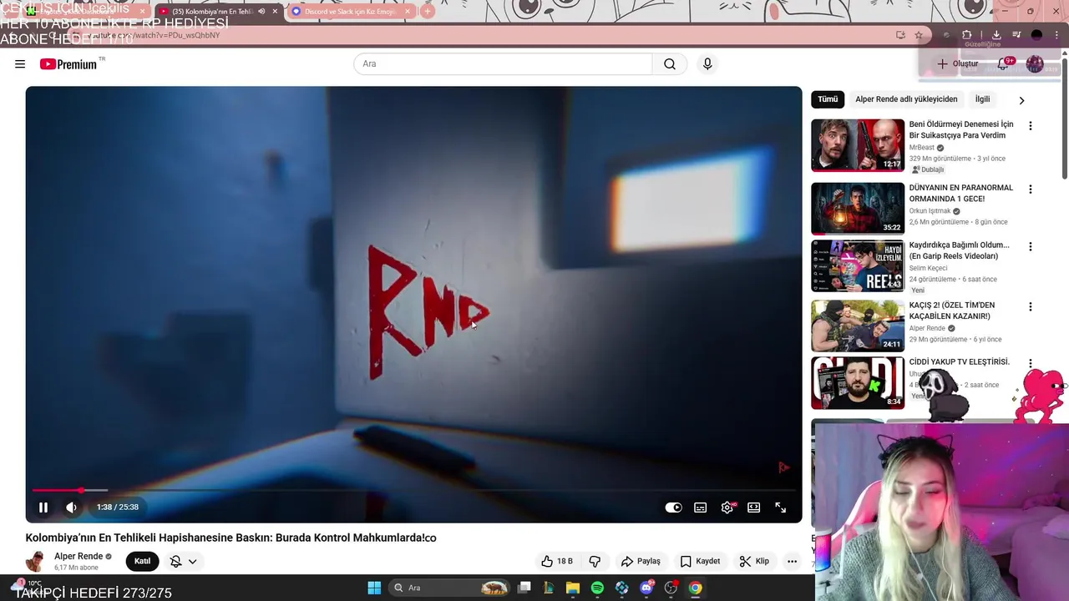Show more filter chips with right arrow

[1021, 100]
